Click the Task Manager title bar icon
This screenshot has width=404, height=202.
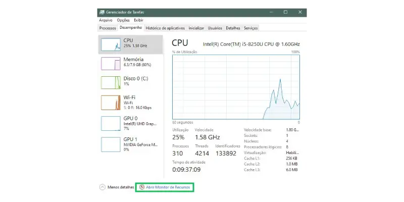[x=102, y=12]
